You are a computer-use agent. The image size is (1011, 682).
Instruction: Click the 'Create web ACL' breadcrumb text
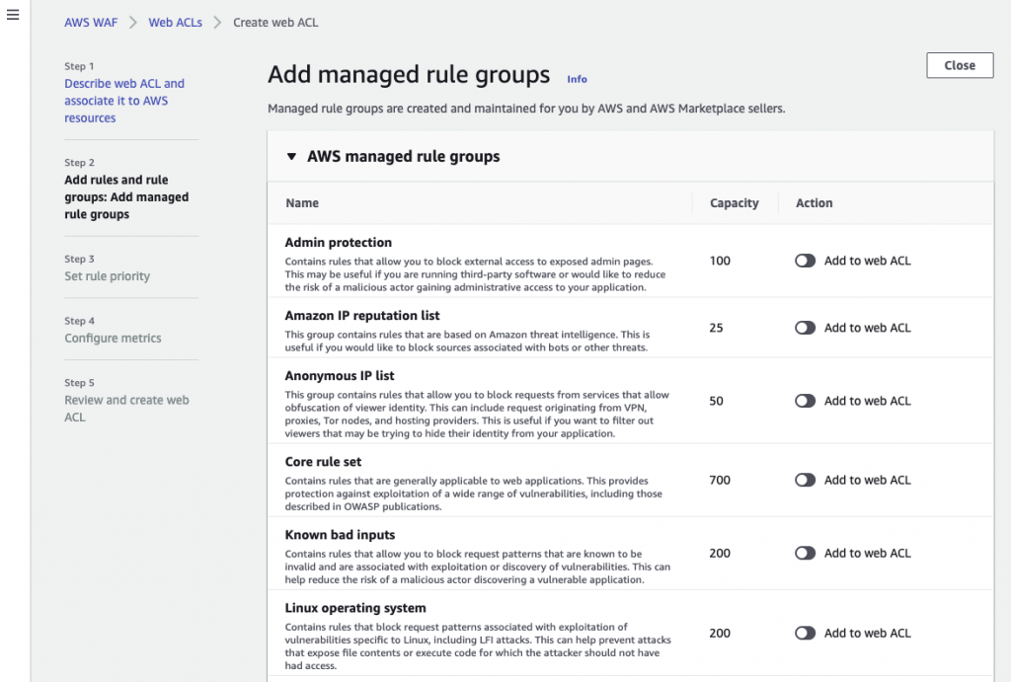point(275,23)
